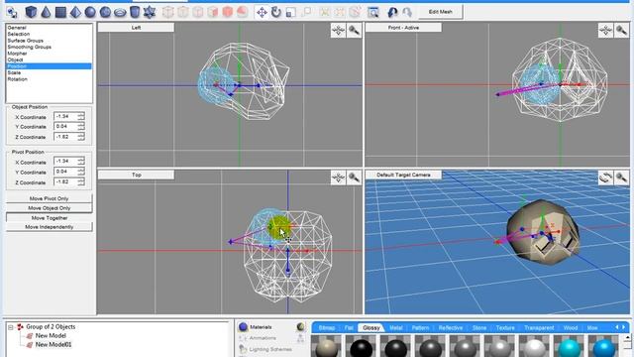Click the material tabs scroll right arrow

(x=623, y=327)
